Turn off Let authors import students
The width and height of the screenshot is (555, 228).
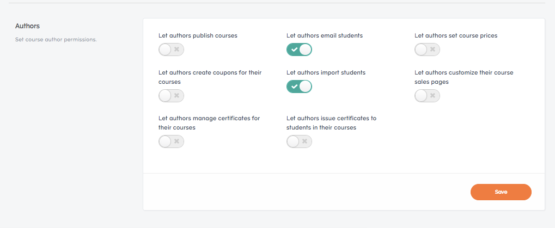point(299,87)
